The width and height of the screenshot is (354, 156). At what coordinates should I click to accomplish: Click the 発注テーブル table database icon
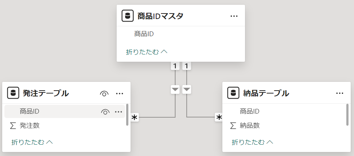point(13,94)
